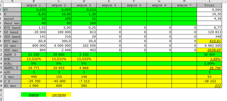Click the EV cell with 0,050
Screen dimensions: 227x101
tap(59, 10)
